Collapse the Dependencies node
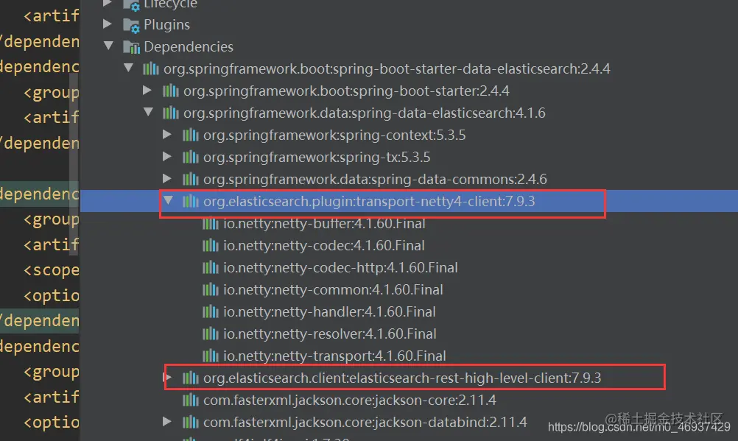738x441 pixels. click(109, 46)
